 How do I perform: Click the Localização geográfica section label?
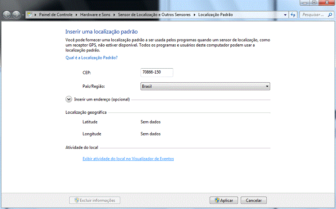tap(86, 112)
